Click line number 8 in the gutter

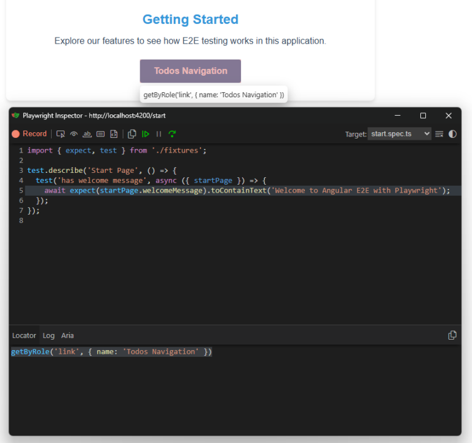(x=21, y=221)
